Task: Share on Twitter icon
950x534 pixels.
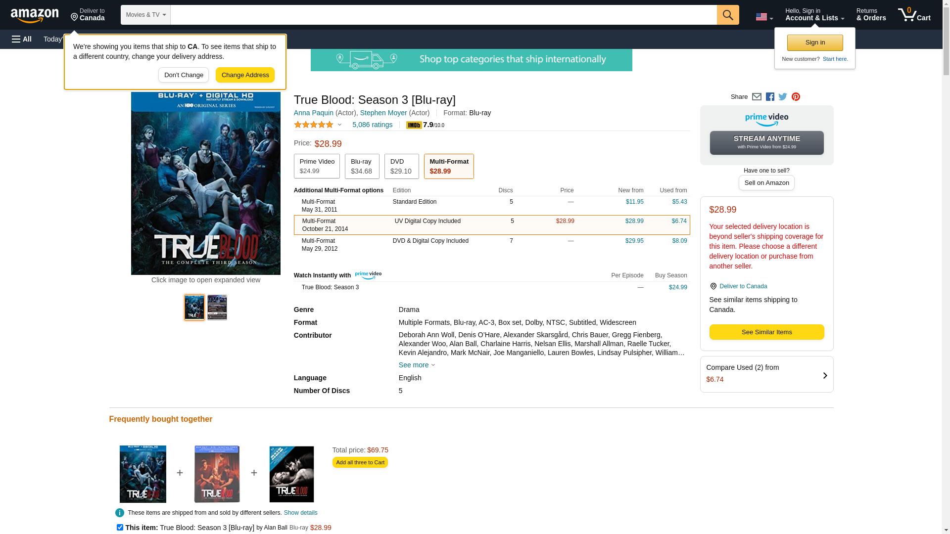Action: tap(783, 97)
